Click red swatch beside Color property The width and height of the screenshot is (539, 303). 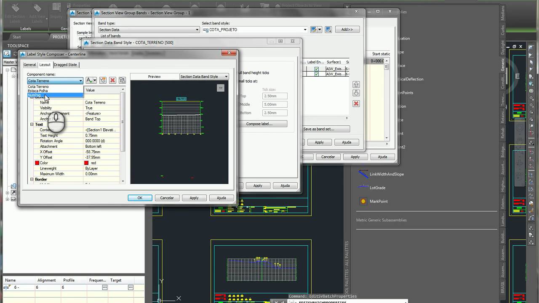37,163
